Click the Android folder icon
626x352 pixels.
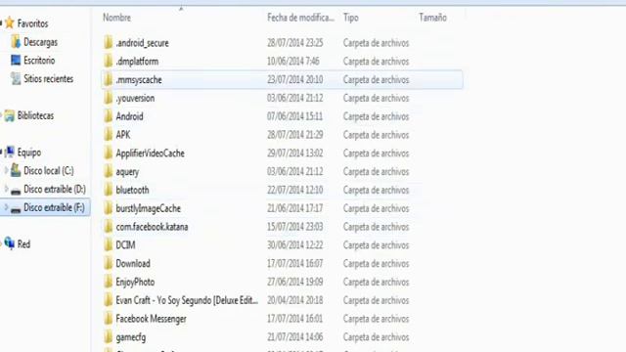pos(108,116)
